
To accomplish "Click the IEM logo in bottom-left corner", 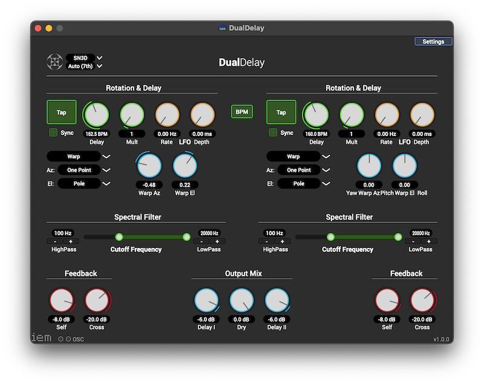I will [x=41, y=338].
